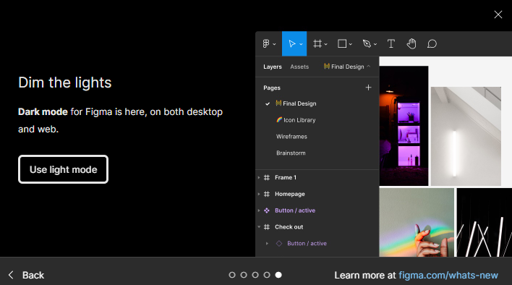
Task: Click purple neon shelves image on canvas
Action: (x=404, y=126)
